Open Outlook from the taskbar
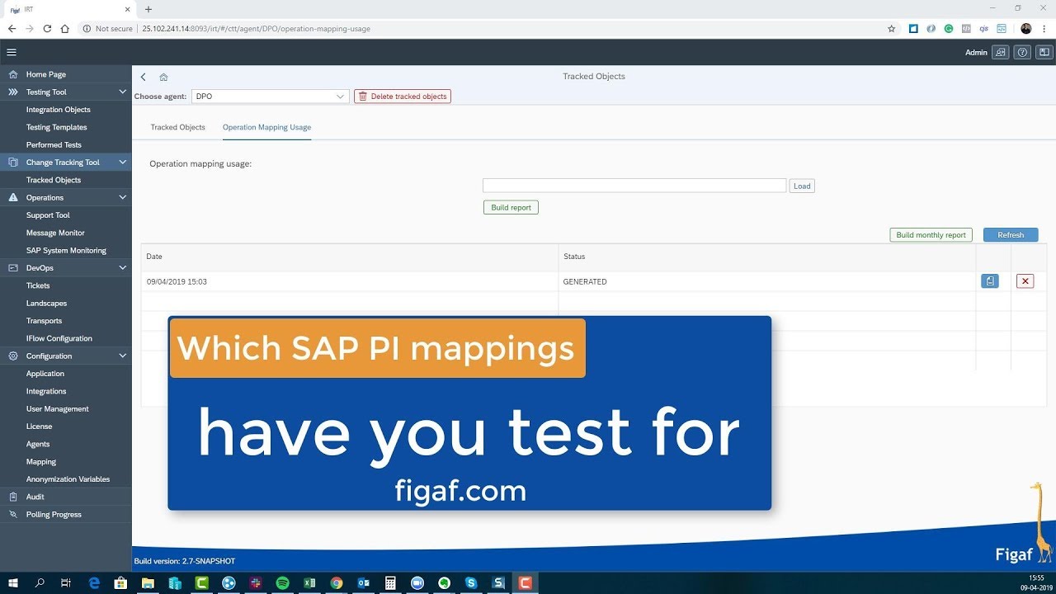The width and height of the screenshot is (1056, 594). 363,582
